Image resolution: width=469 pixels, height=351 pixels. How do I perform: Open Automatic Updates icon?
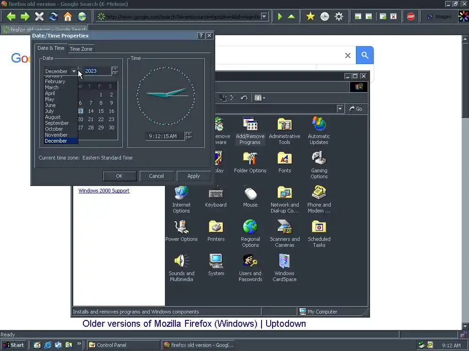319,131
